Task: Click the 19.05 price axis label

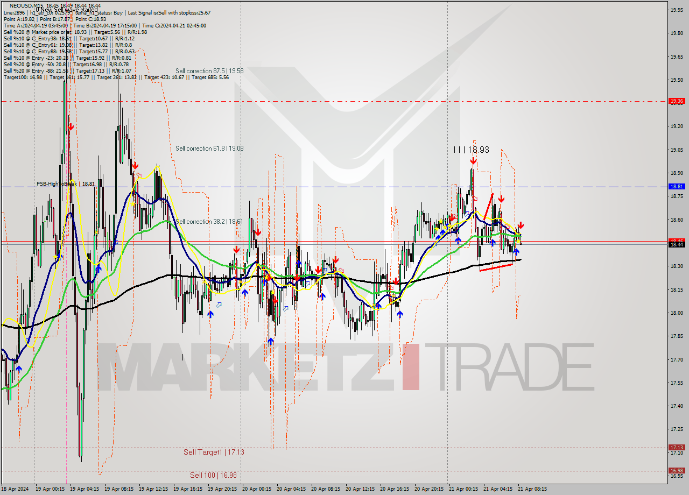Action: (677, 150)
